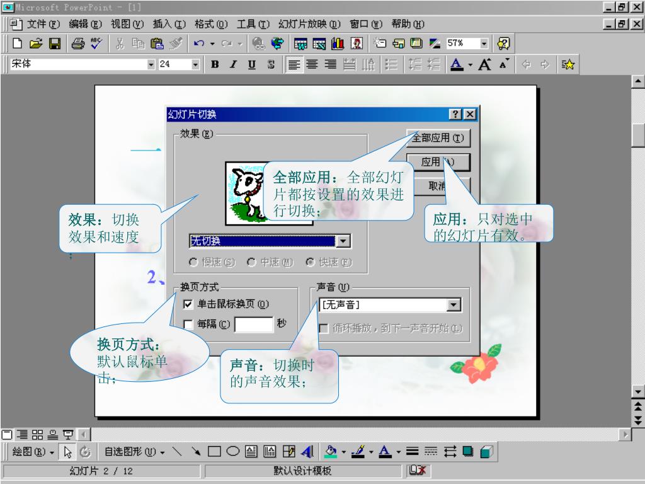Click the Paste clipboard icon
The width and height of the screenshot is (645, 484).
tap(157, 43)
